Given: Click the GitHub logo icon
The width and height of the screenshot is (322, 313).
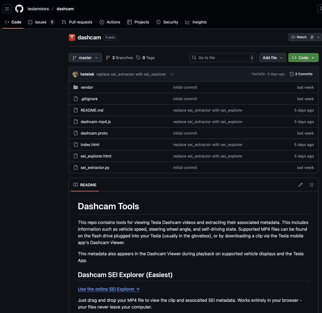Looking at the screenshot, I should click(19, 9).
